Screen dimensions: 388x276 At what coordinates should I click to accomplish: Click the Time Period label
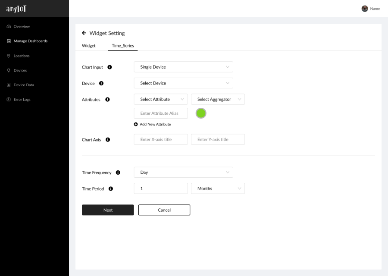pos(93,188)
